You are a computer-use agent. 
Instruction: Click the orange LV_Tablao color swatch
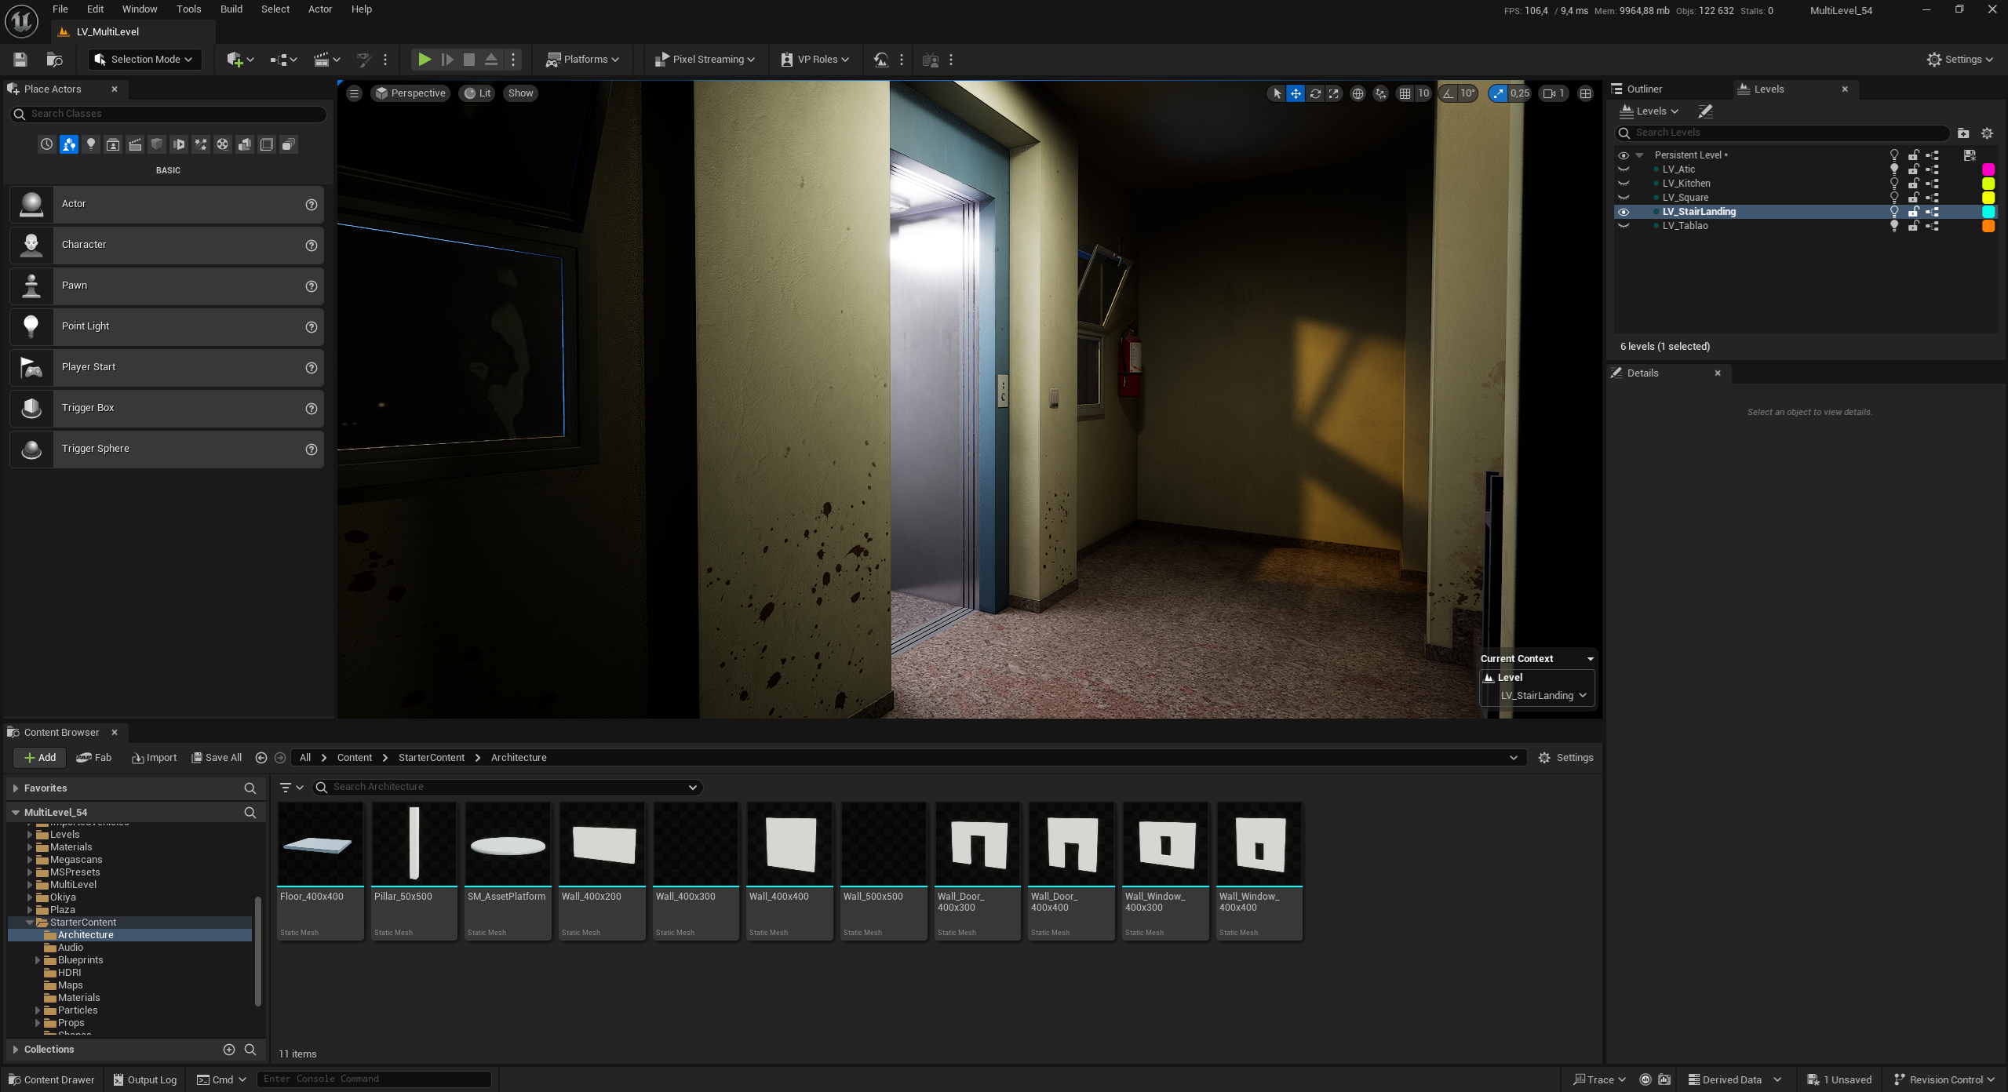click(1988, 226)
